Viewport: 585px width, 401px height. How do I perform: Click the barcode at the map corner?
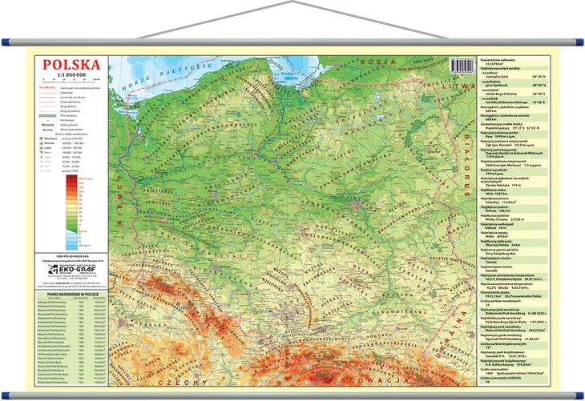(462, 65)
